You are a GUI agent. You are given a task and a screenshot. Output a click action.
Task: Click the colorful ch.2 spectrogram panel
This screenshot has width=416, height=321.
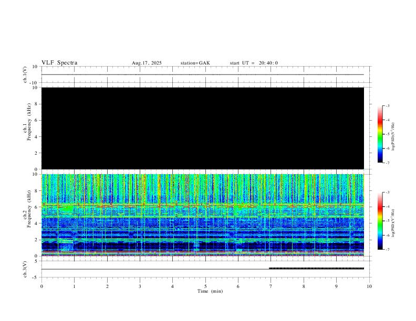[x=203, y=215]
